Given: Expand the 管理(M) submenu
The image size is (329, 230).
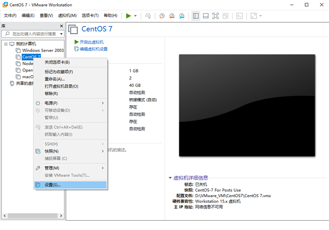Looking at the screenshot, I should pos(70,168).
